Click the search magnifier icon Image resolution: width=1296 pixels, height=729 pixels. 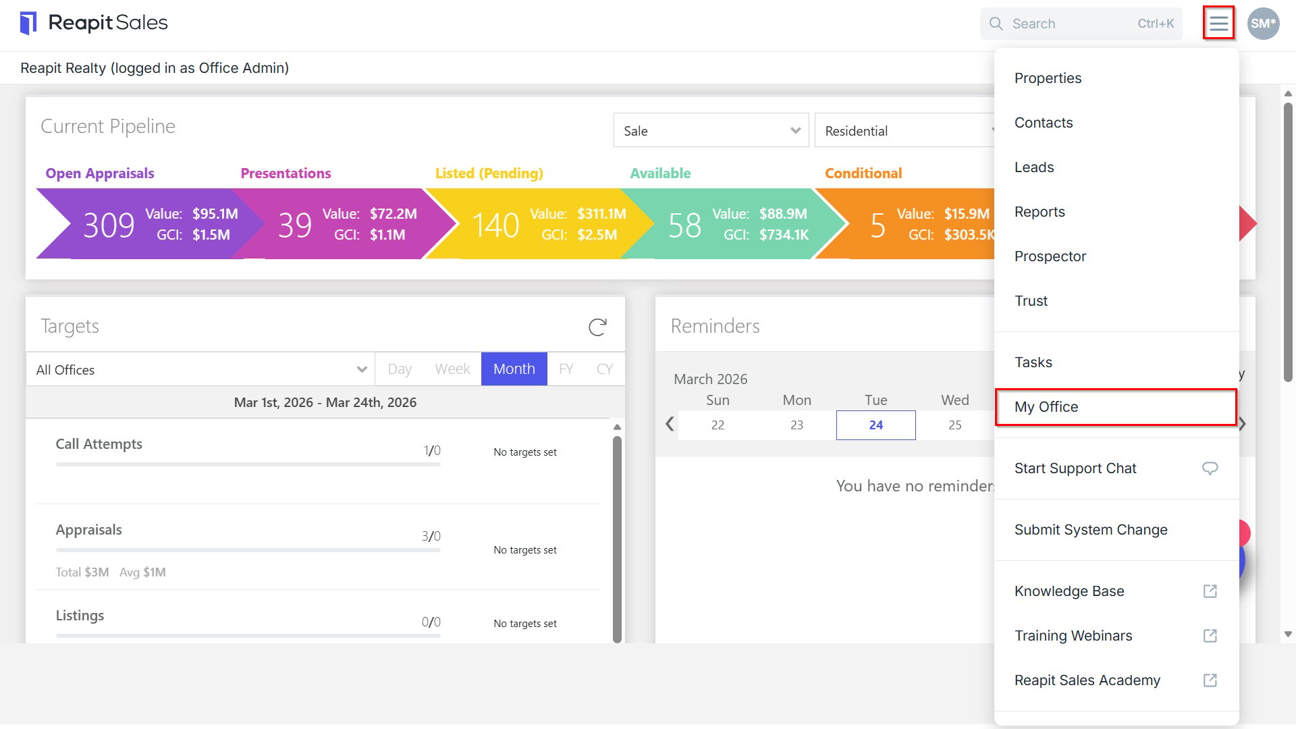pos(996,24)
